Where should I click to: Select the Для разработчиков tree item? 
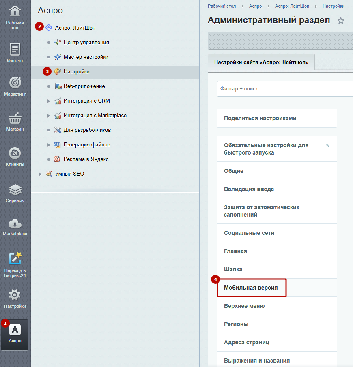coord(87,130)
